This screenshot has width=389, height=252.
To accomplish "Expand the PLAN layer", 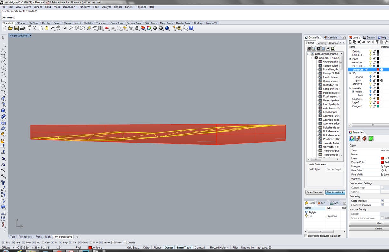I will pyautogui.click(x=351, y=59).
